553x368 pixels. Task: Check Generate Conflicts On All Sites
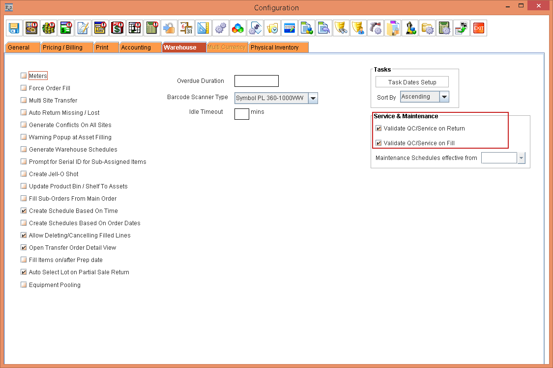[24, 125]
